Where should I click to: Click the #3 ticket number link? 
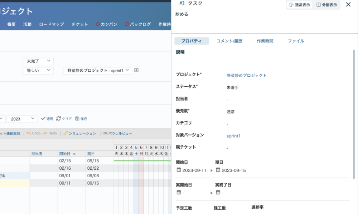[x=182, y=3]
